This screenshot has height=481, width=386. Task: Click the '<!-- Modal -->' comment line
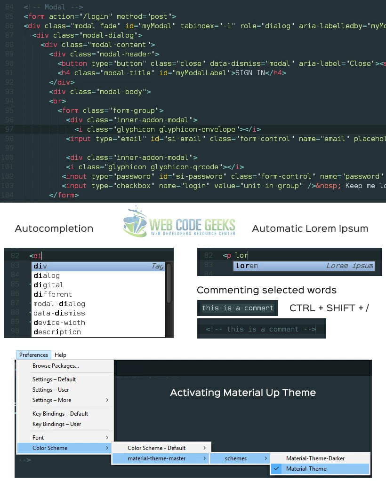54,7
